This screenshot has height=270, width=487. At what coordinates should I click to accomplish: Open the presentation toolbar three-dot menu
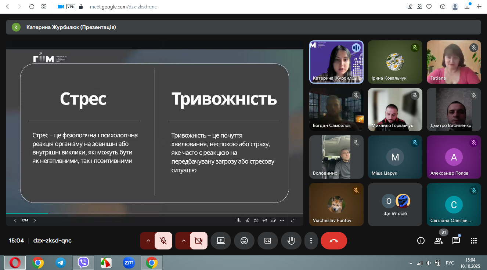click(x=282, y=220)
